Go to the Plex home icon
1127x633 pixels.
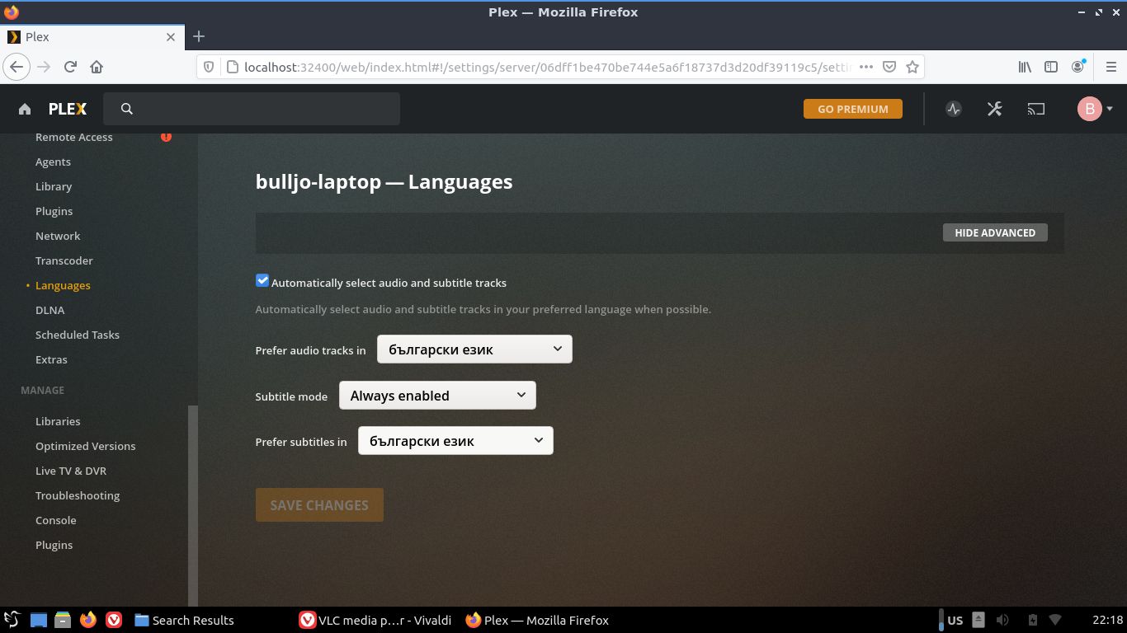[x=25, y=109]
